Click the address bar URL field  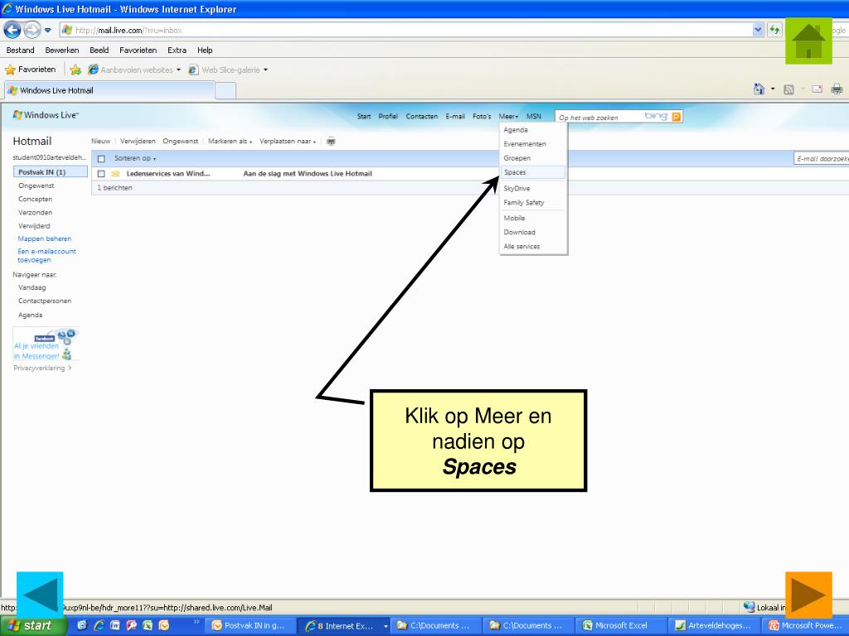coord(406,31)
